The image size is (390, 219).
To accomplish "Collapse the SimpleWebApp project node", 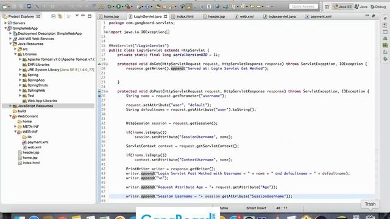I will [5, 28].
